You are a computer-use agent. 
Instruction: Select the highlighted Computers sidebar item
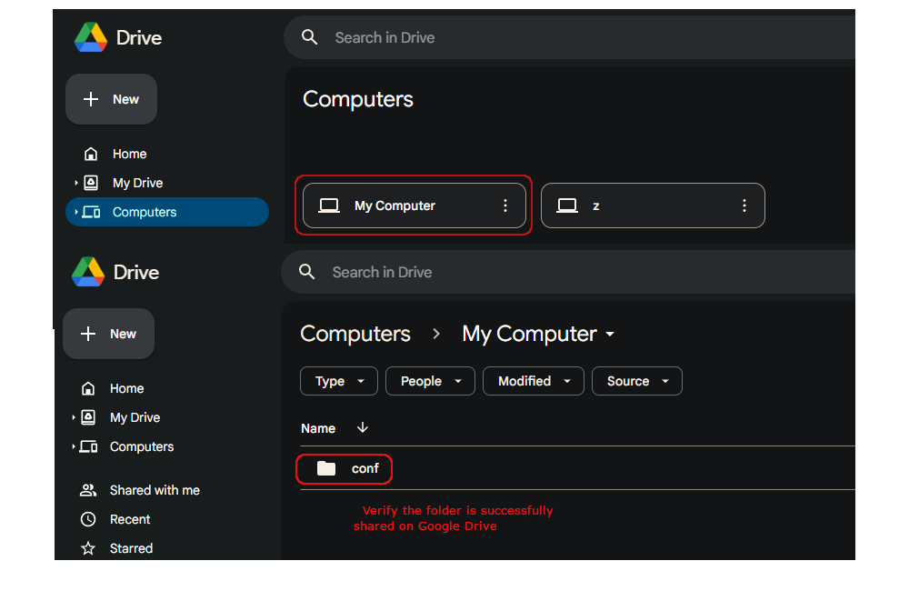[x=167, y=212]
